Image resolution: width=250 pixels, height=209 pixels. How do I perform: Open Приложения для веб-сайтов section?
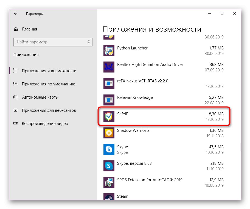click(x=49, y=110)
